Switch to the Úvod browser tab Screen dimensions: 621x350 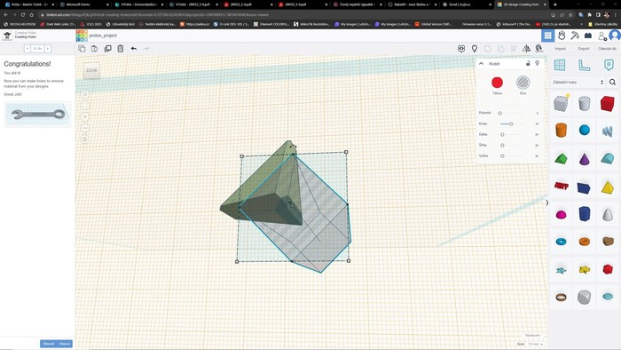coord(459,4)
